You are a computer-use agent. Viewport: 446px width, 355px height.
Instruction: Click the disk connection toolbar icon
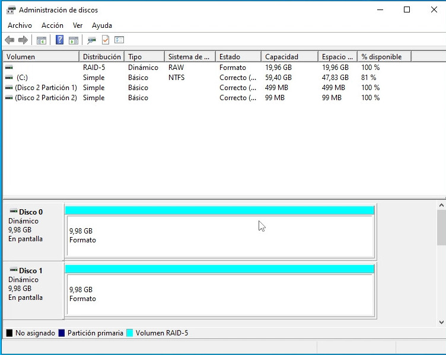91,40
